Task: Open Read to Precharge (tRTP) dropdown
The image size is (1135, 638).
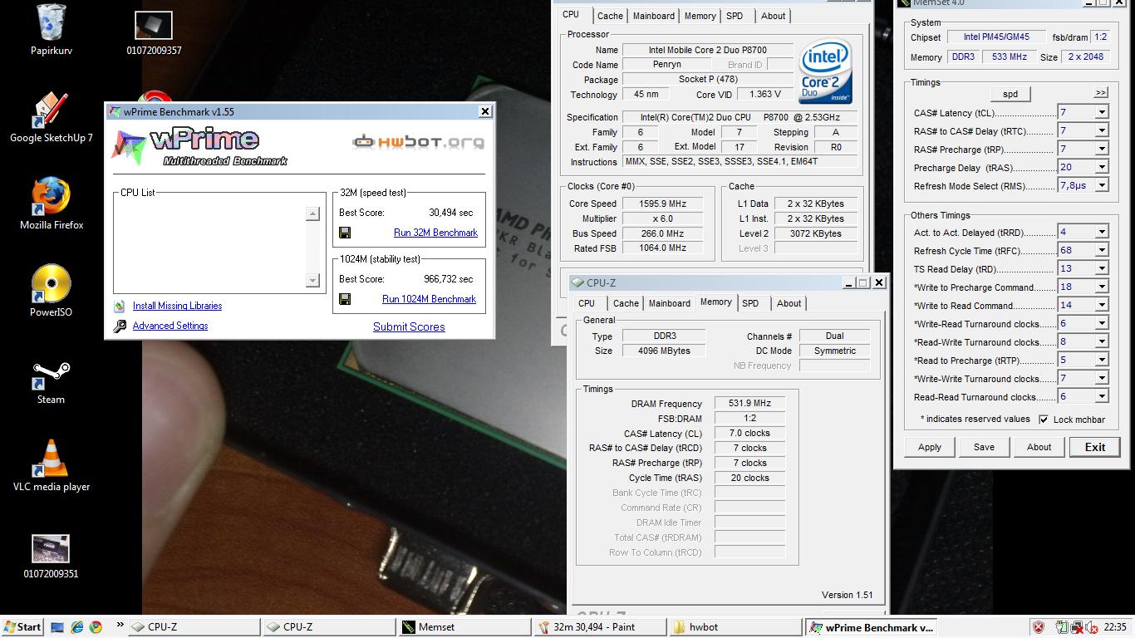Action: tap(1102, 360)
